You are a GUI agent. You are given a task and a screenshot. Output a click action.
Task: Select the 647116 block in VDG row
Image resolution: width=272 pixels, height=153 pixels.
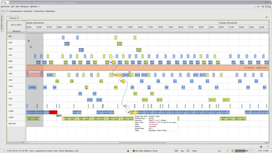(x=212, y=100)
